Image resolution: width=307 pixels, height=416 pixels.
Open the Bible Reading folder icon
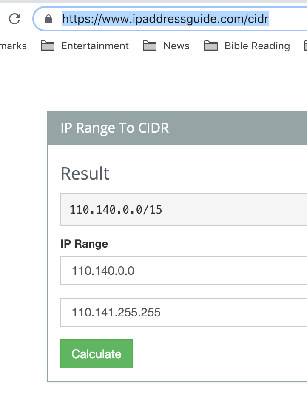coord(211,46)
